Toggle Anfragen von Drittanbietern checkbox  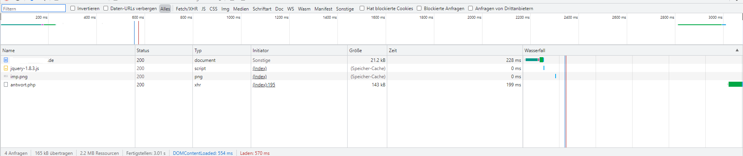coord(470,8)
